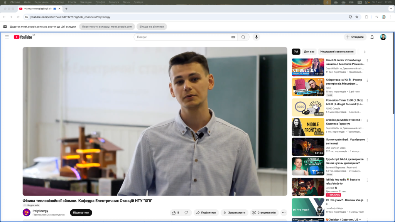Click the Створити кліп button

point(264,213)
